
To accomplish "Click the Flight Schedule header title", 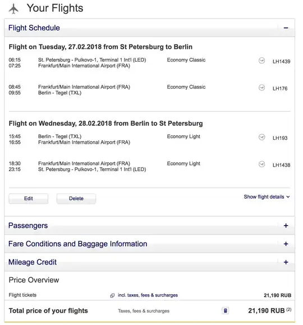I will [x=34, y=28].
